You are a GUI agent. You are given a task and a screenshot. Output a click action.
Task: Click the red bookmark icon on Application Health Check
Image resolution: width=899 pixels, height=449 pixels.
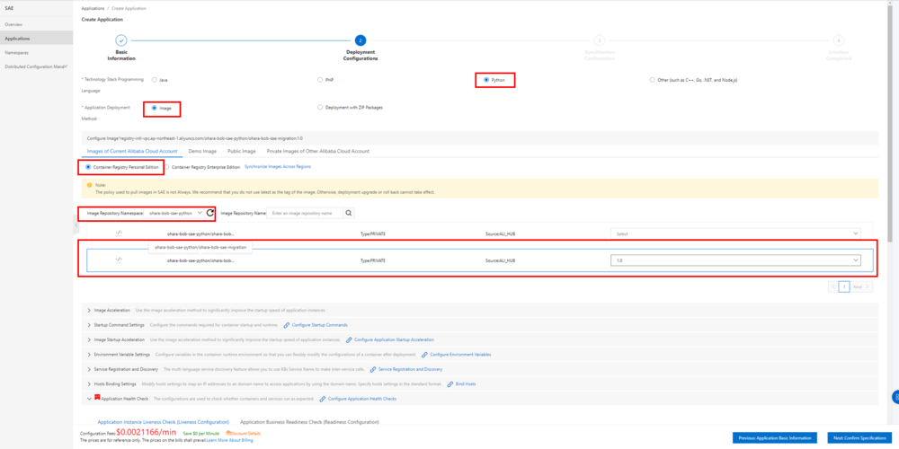tap(97, 398)
